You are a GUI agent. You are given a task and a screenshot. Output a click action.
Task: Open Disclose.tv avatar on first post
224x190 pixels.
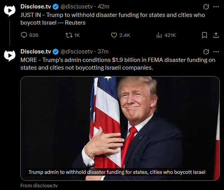point(10,10)
